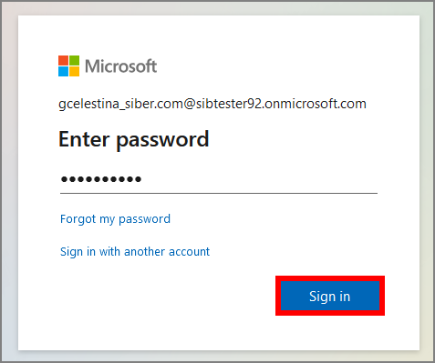Click the blue square of the Microsoft logo
The width and height of the screenshot is (435, 363).
[x=63, y=72]
